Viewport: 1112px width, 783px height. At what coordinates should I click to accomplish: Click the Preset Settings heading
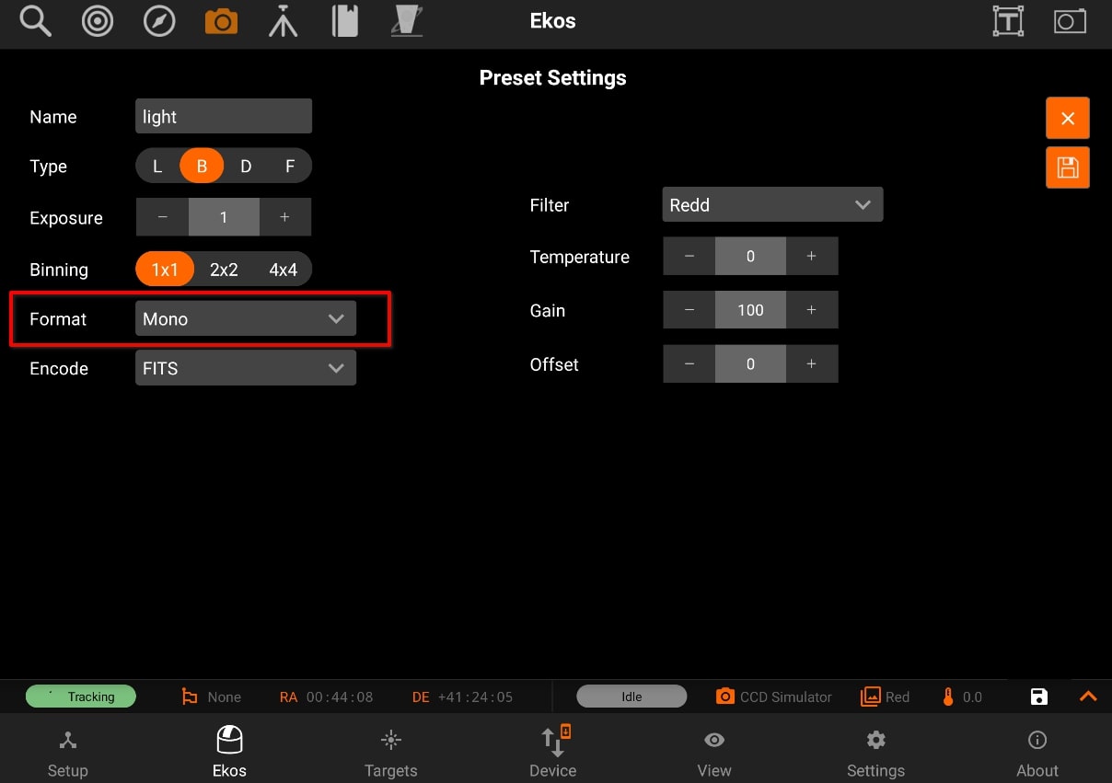(x=553, y=78)
